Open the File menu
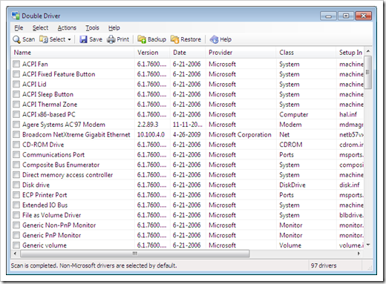 point(19,28)
